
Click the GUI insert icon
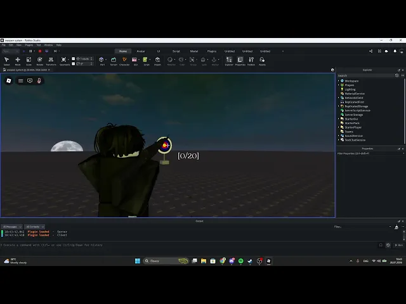pyautogui.click(x=134, y=60)
